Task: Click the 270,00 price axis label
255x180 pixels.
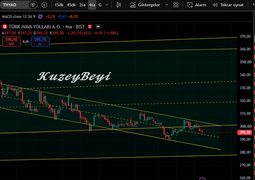Action: (245, 165)
